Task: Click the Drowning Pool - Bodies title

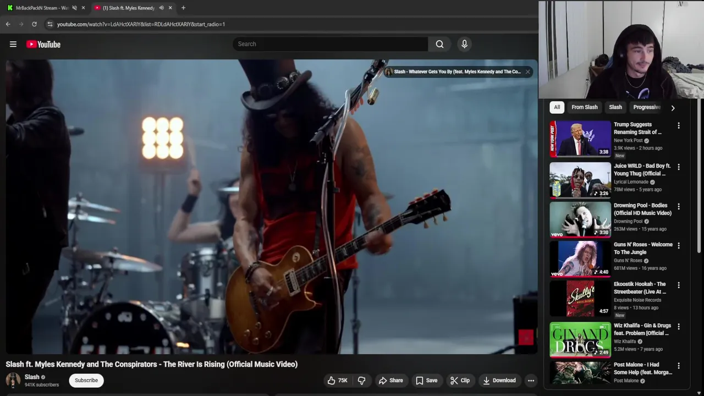Action: click(x=642, y=209)
